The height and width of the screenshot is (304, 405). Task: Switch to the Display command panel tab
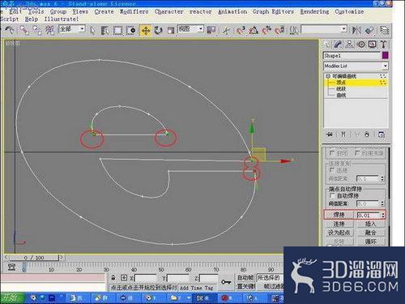click(x=373, y=45)
